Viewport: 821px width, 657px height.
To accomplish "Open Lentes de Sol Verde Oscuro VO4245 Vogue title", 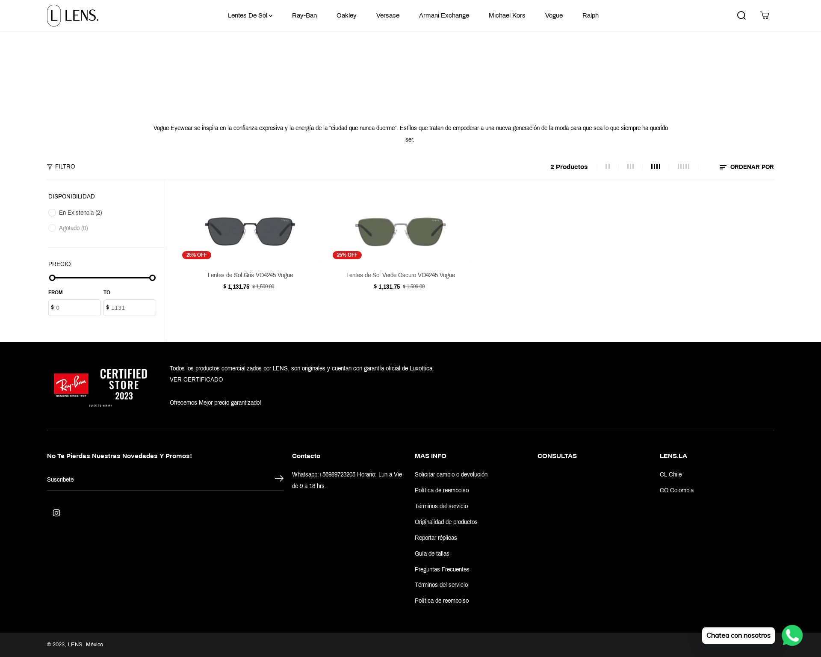I will click(401, 275).
